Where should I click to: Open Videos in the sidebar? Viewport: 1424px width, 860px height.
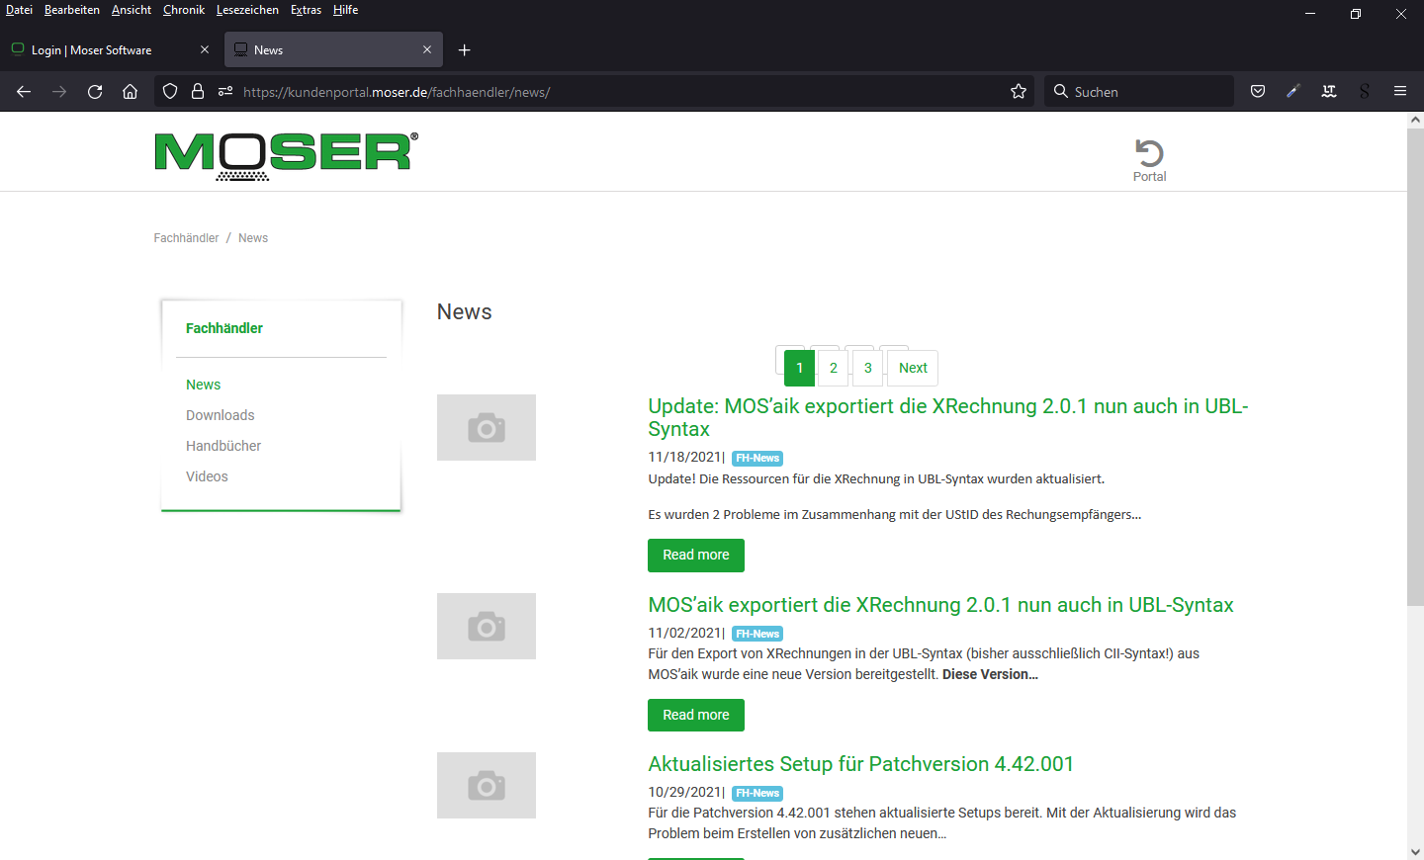[207, 476]
